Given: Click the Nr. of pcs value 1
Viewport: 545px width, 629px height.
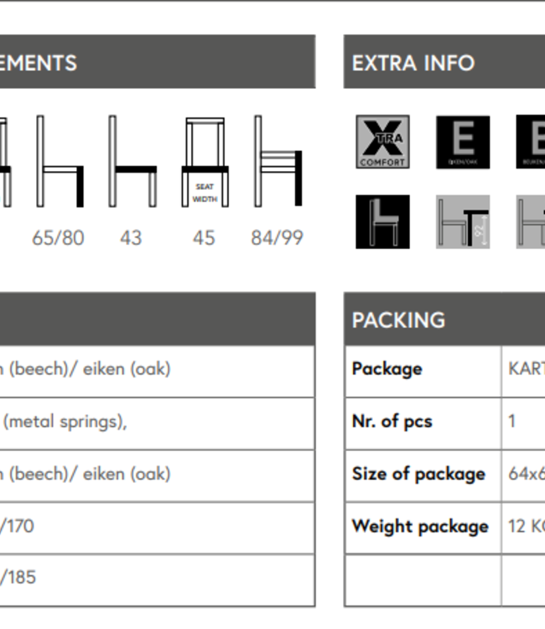Looking at the screenshot, I should (x=512, y=421).
